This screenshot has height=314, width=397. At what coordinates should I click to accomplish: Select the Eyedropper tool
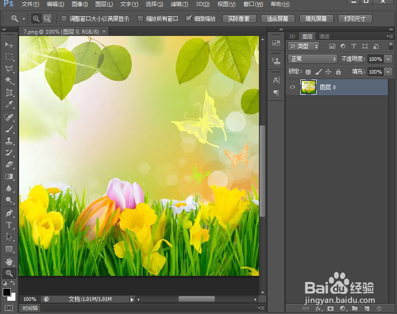(9, 104)
